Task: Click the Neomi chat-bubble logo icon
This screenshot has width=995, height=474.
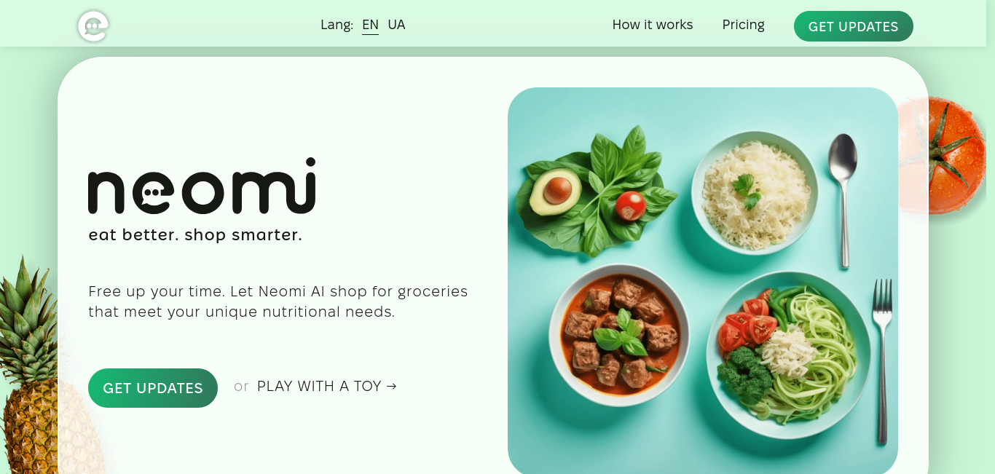Action: tap(93, 26)
